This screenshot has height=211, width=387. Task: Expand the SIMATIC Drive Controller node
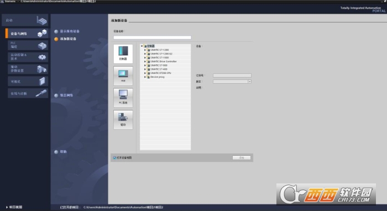pyautogui.click(x=145, y=62)
